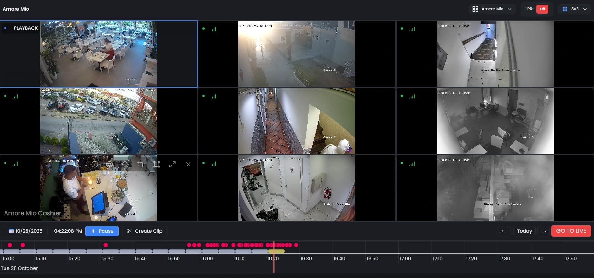Select the crop tool on Cashier camera tile
The image size is (594, 278).
coord(141,164)
